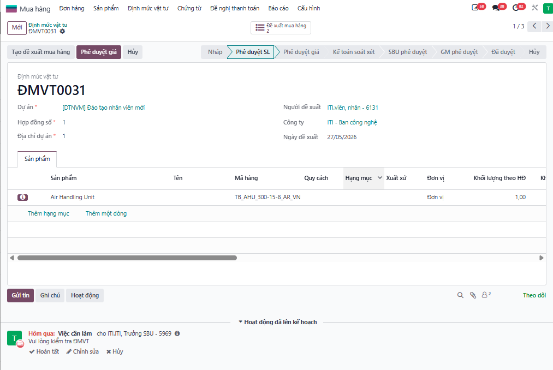
Task: Collapse the Hoạt động đã lên kế hoạch section
Action: point(278,322)
